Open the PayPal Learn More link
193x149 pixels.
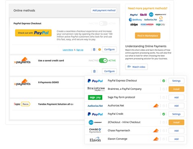pyautogui.click(x=68, y=50)
